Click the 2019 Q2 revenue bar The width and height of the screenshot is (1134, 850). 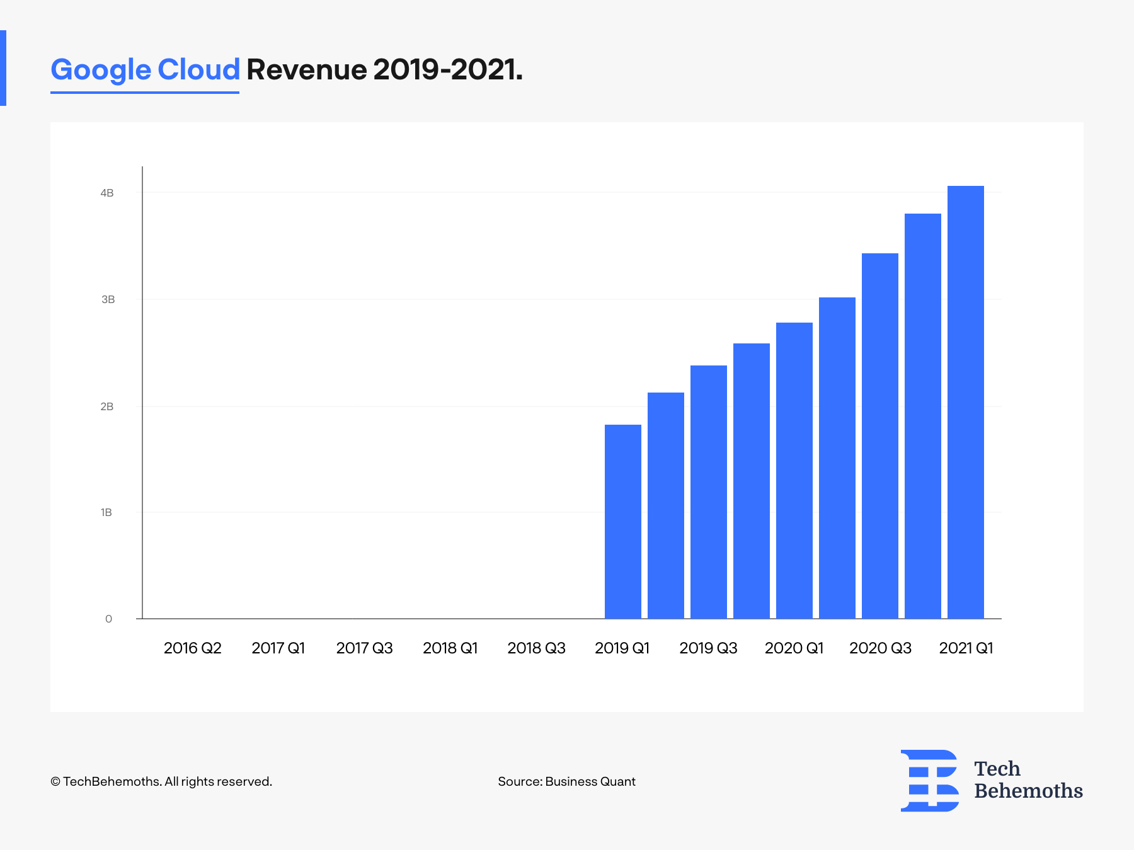[666, 505]
